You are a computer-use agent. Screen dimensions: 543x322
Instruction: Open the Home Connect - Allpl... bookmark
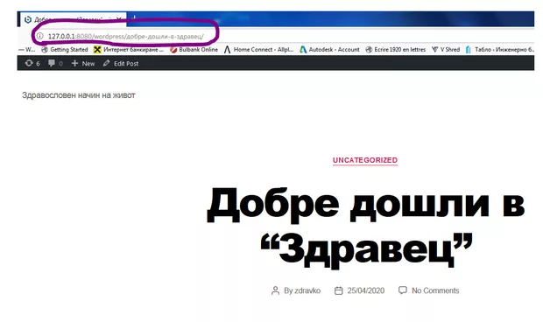point(258,50)
